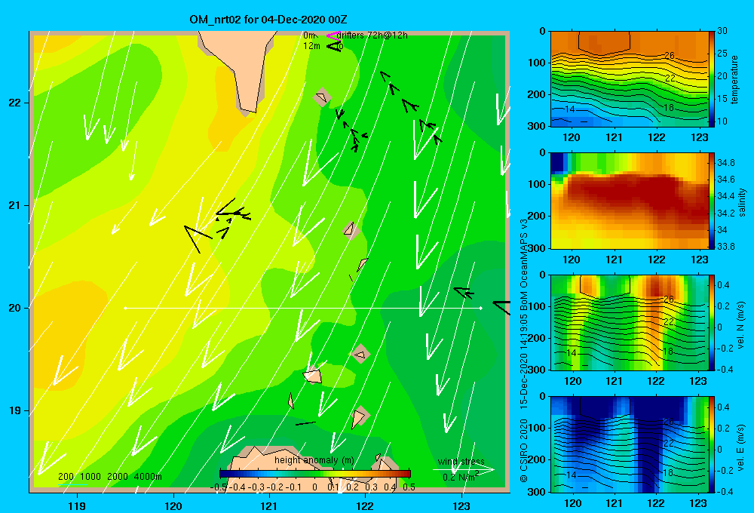The width and height of the screenshot is (754, 513).
Task: Click the 'vel. E (m/s)' axis label
Action: 741,447
